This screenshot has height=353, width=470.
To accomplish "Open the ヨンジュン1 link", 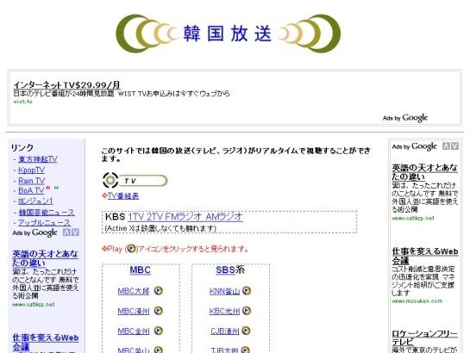I will (x=35, y=201).
